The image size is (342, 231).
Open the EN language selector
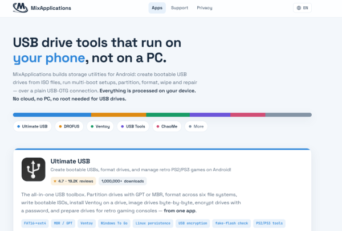pyautogui.click(x=302, y=8)
